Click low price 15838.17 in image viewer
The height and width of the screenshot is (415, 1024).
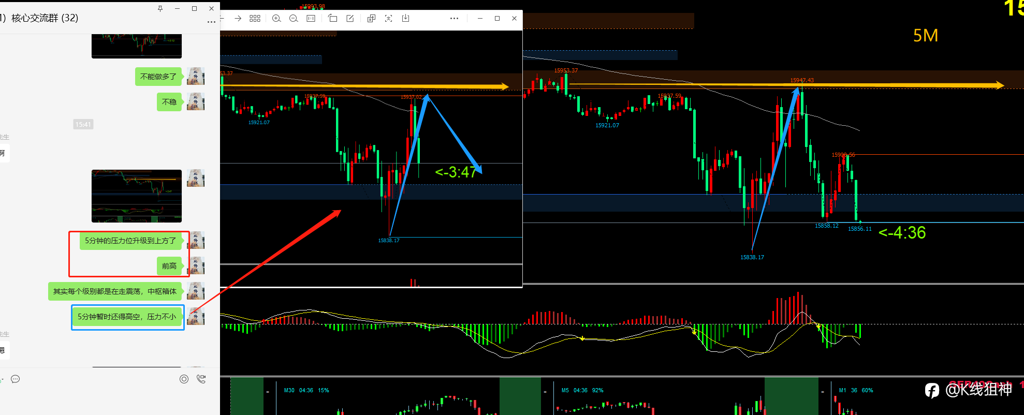389,240
